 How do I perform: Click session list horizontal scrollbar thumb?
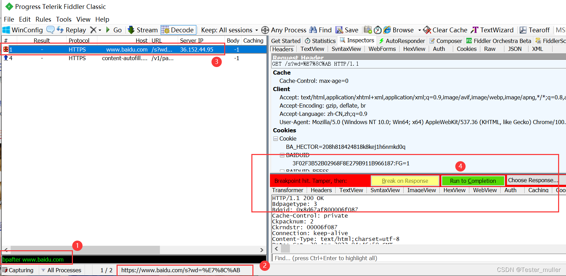click(85, 250)
